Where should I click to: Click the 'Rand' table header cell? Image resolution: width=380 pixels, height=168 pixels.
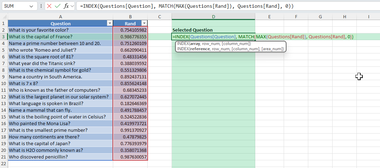130,24
